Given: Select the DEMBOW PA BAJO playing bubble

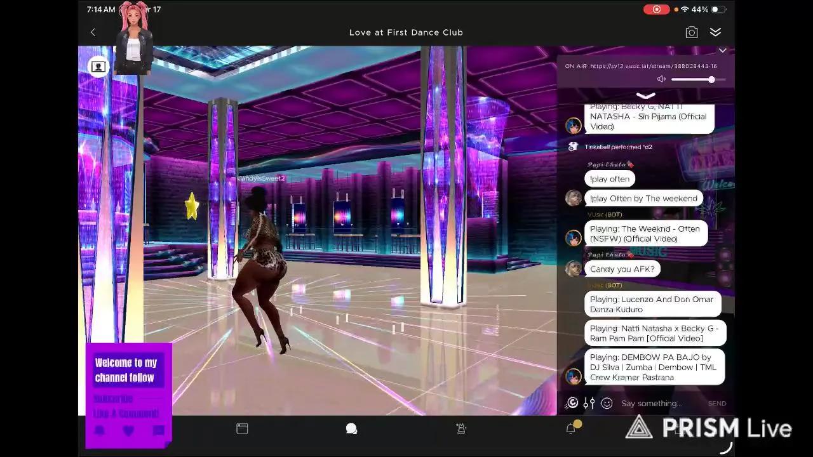Looking at the screenshot, I should coord(655,367).
